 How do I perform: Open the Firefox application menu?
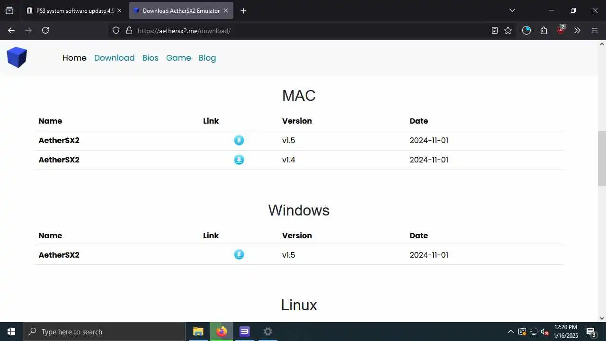tap(595, 30)
